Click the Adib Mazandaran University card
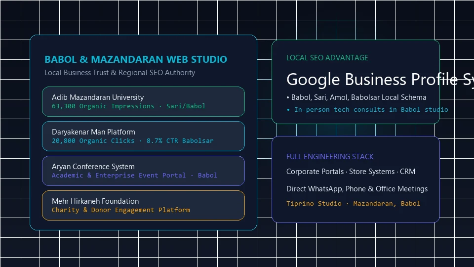Image resolution: width=474 pixels, height=267 pixels. click(x=143, y=101)
